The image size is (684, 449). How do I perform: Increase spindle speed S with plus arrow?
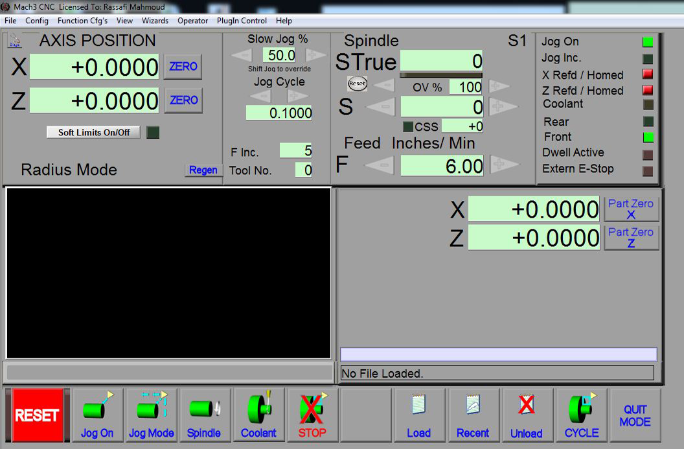(x=503, y=106)
